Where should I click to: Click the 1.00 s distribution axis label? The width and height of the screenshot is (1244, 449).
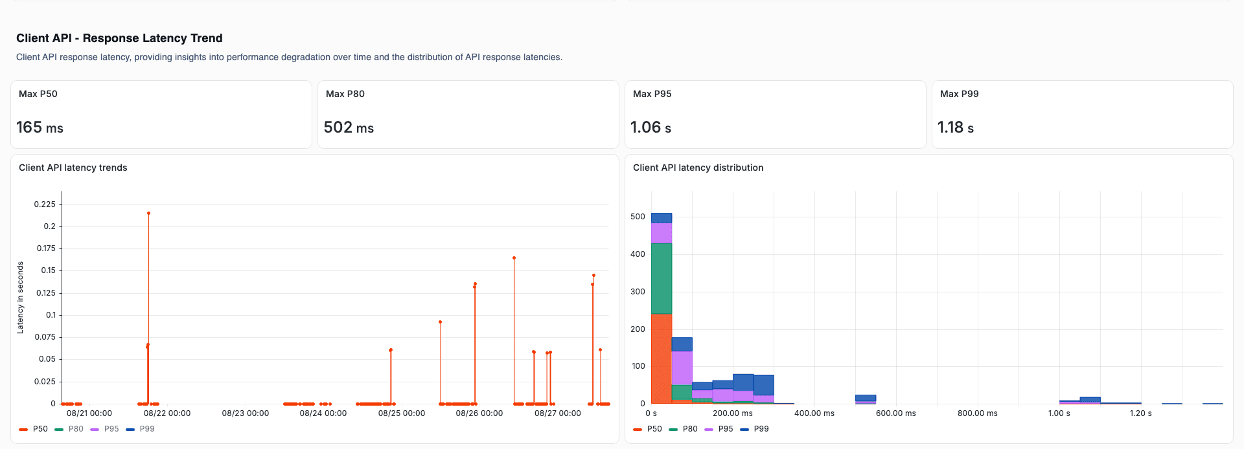(x=1059, y=413)
